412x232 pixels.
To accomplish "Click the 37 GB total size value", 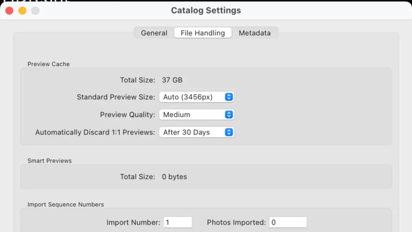I will (x=172, y=80).
